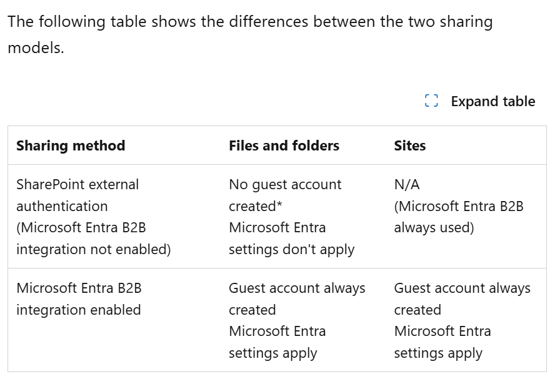Click the '(Microsoft Entra B2B always used)' text
Image resolution: width=555 pixels, height=379 pixels.
[x=458, y=217]
